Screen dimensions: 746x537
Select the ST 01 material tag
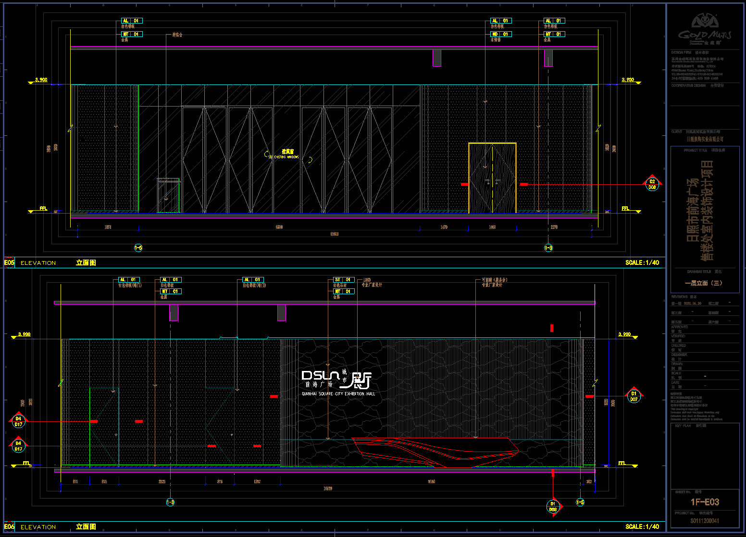(344, 280)
